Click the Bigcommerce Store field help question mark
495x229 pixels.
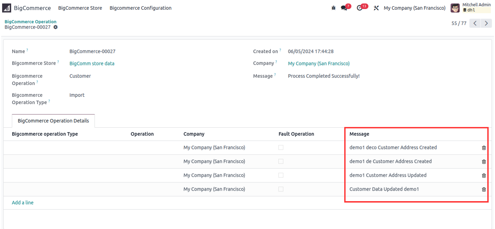click(x=58, y=62)
